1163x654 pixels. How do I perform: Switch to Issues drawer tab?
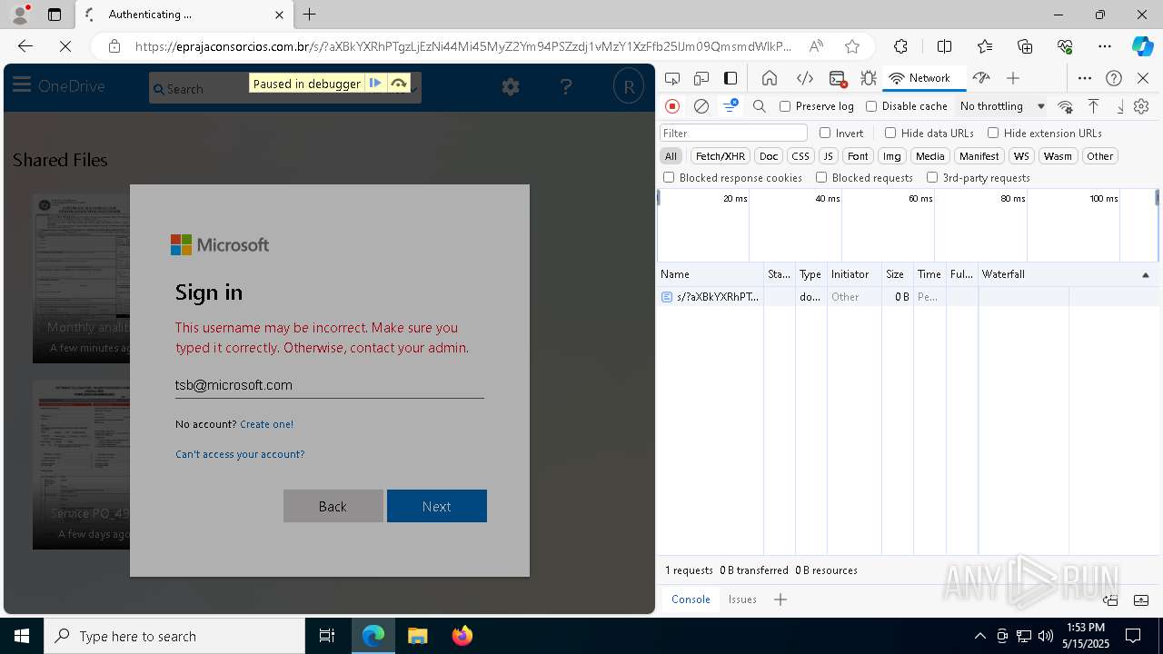[742, 599]
